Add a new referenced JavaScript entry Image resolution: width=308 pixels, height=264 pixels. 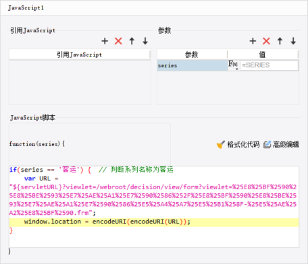coord(105,41)
